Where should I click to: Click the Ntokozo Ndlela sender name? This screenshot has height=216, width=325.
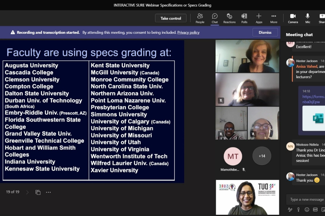(307, 144)
